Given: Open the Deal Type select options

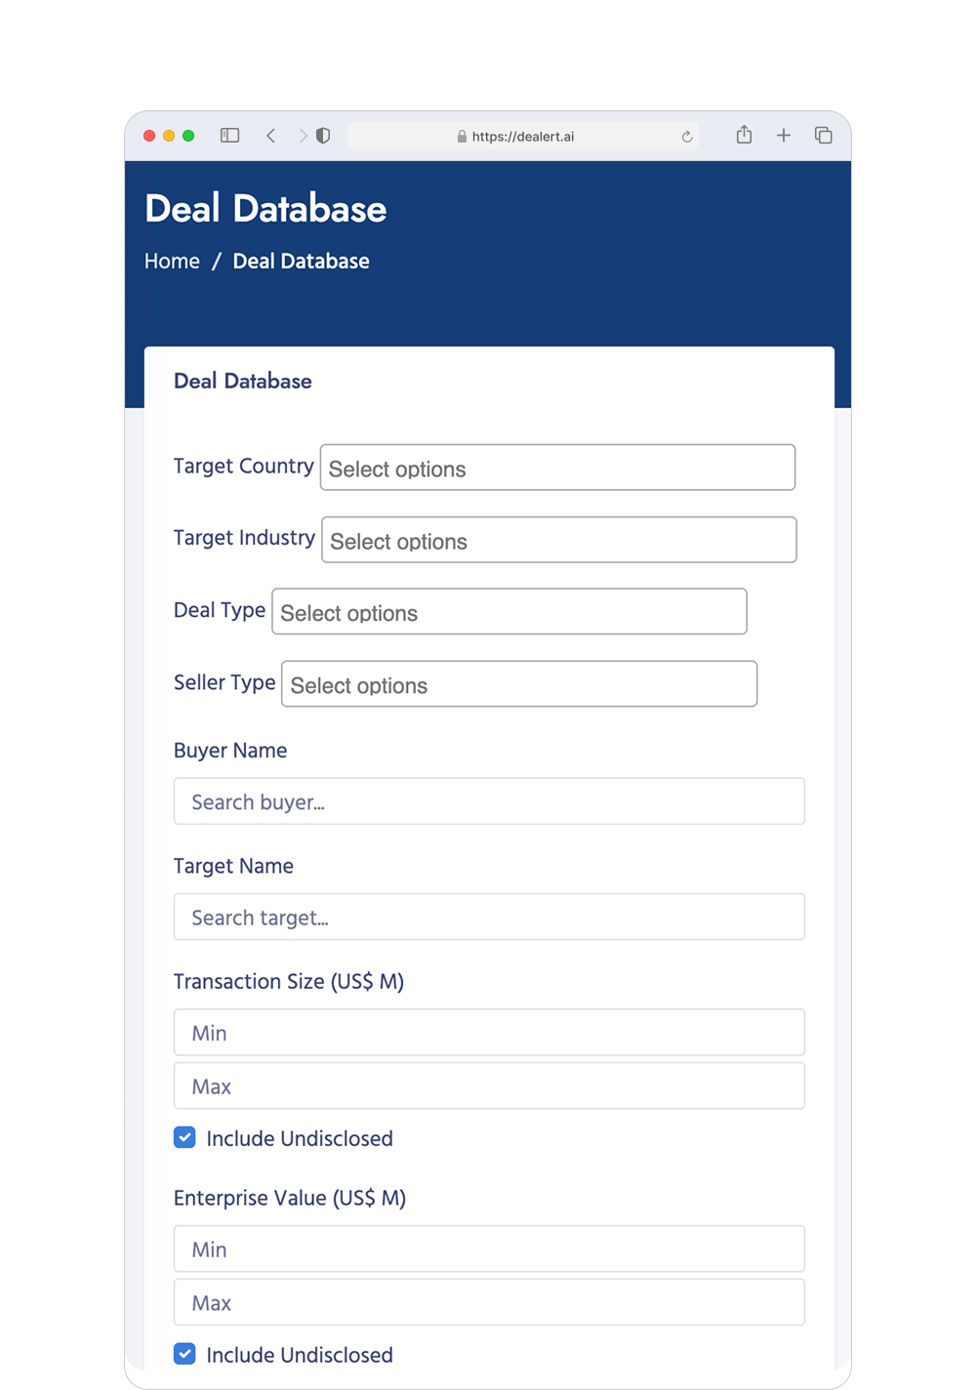Looking at the screenshot, I should pyautogui.click(x=509, y=611).
